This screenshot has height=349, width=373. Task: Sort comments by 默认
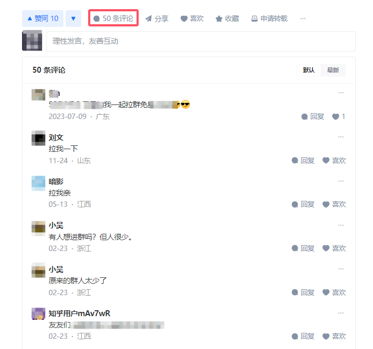tap(309, 70)
